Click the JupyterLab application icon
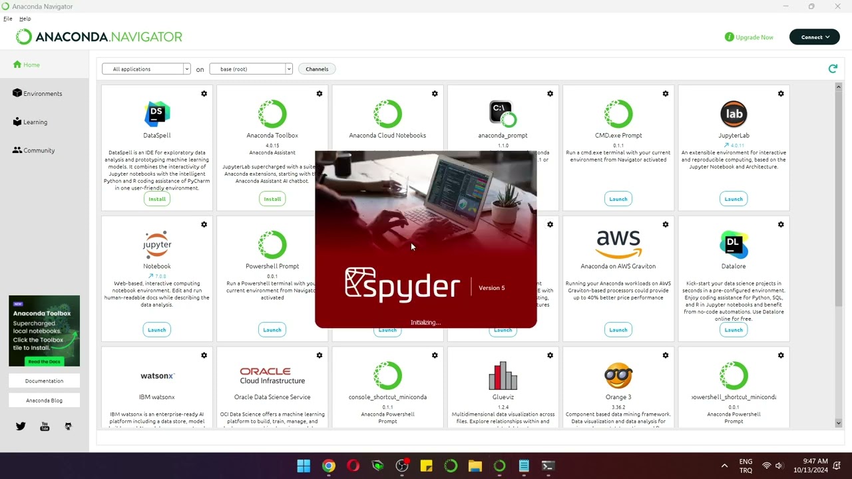 [x=734, y=114]
